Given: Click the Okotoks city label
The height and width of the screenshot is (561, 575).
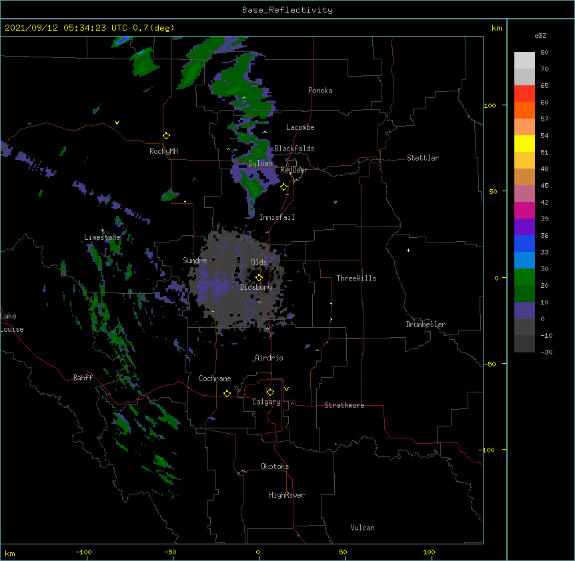Looking at the screenshot, I should coord(275,466).
